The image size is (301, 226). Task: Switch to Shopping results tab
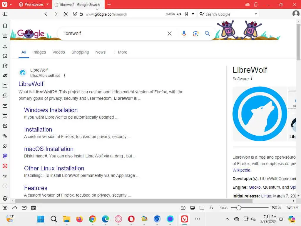pos(80,52)
